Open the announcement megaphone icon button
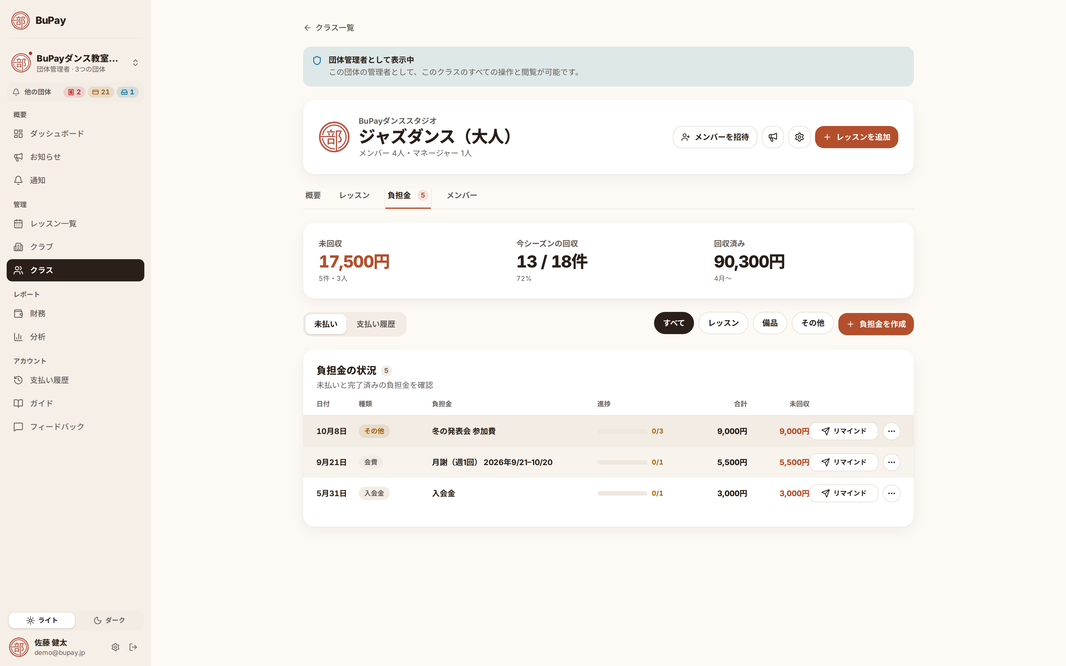This screenshot has height=666, width=1066. (773, 137)
